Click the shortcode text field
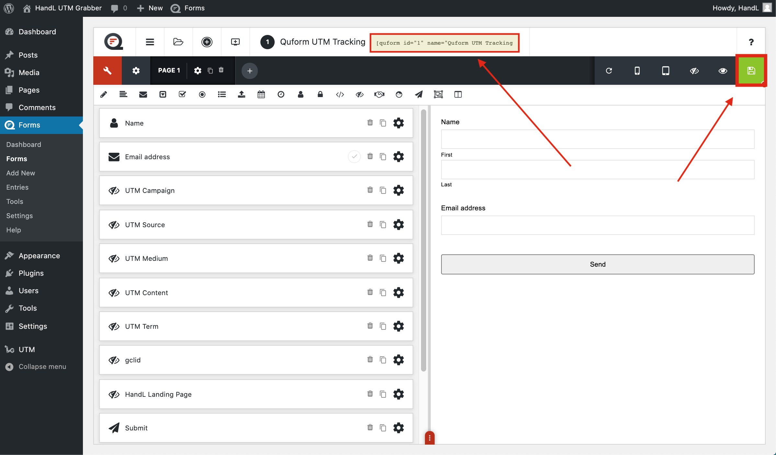This screenshot has height=455, width=776. (445, 43)
